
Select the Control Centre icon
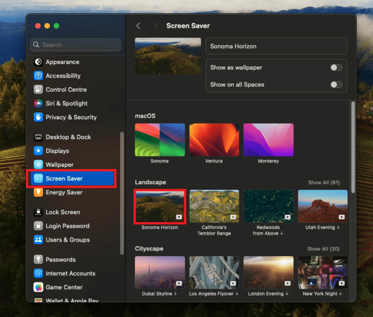39,90
